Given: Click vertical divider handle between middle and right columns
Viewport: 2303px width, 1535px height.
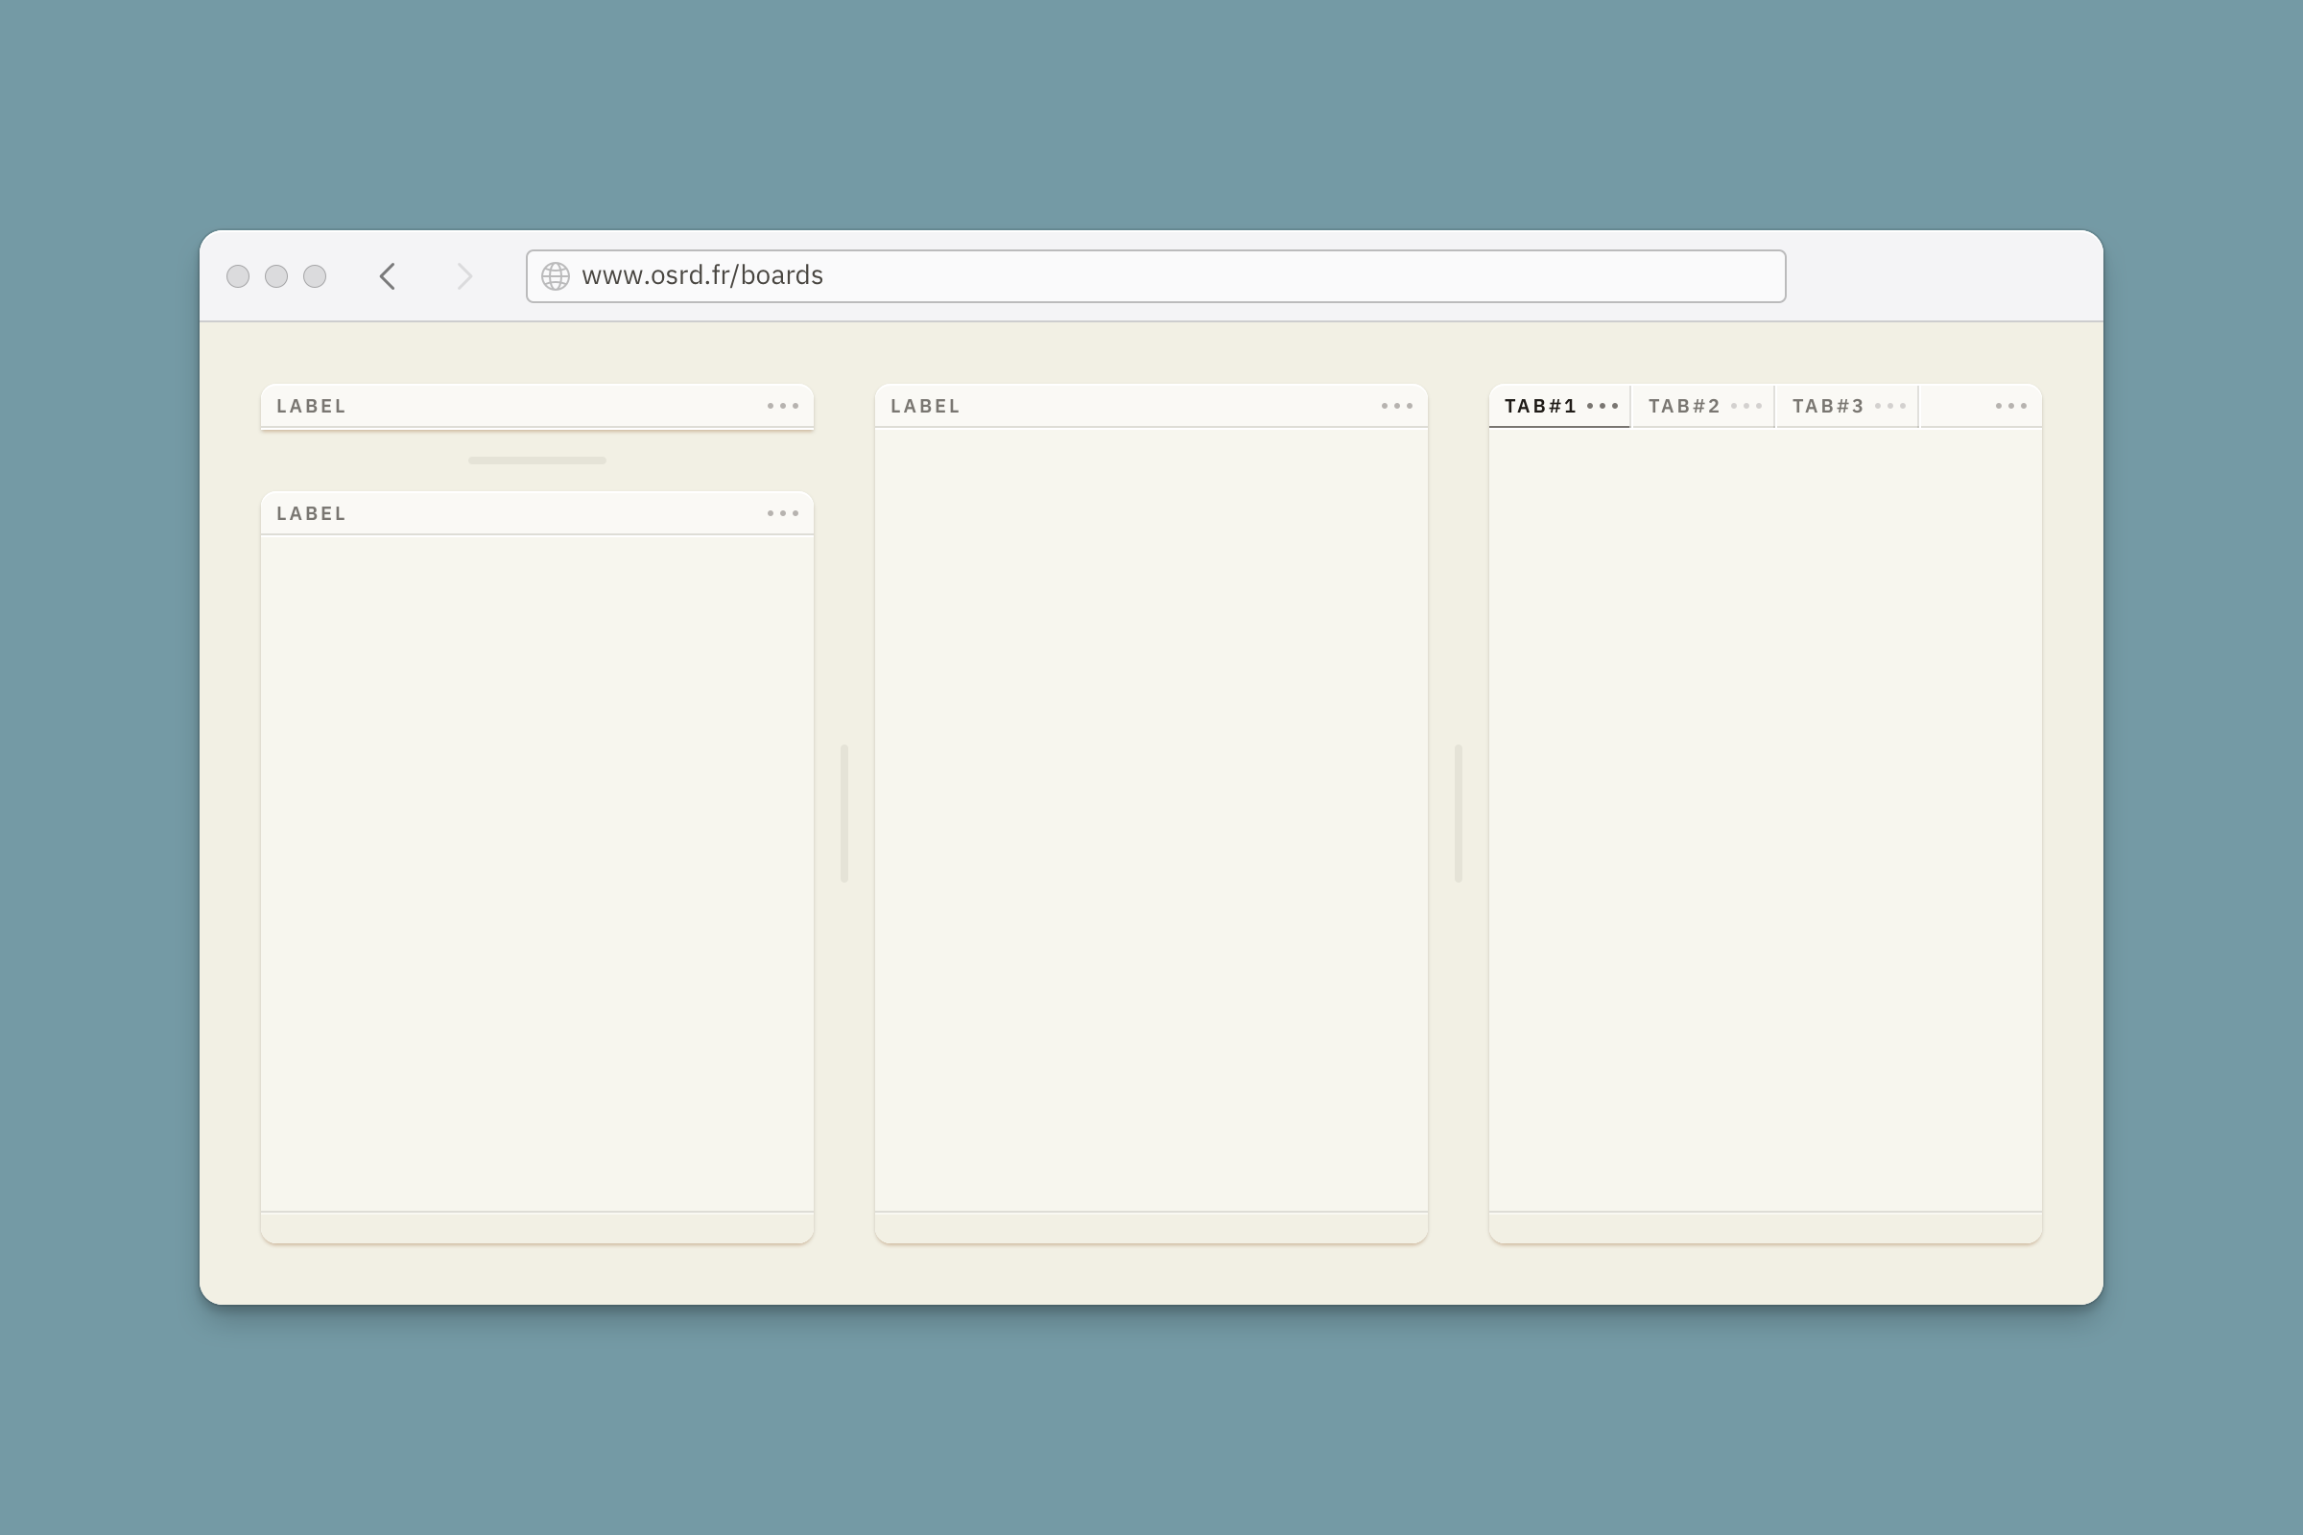Looking at the screenshot, I should click(1458, 813).
